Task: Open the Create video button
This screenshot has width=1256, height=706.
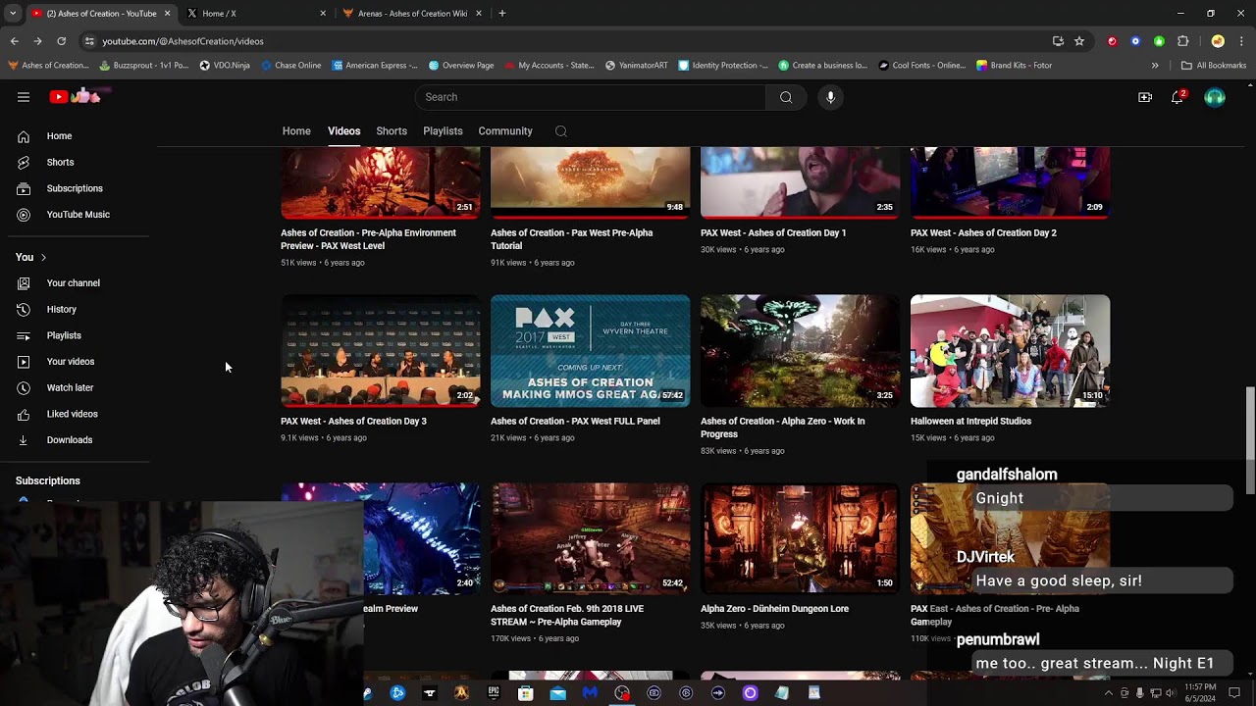Action: pos(1145,97)
